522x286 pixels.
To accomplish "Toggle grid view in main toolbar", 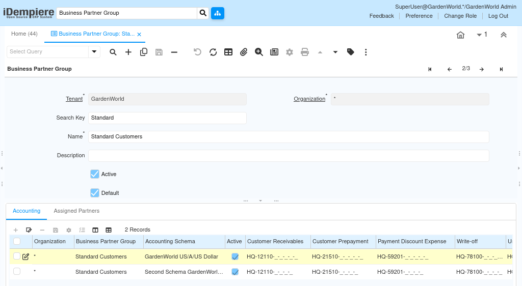I will coord(228,52).
